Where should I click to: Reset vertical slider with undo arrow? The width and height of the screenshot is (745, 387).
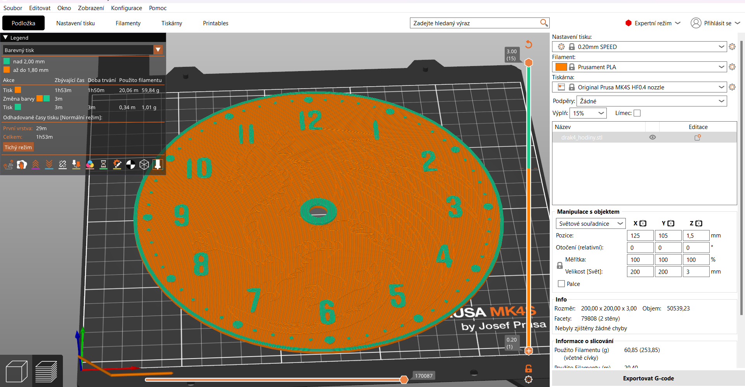[528, 44]
